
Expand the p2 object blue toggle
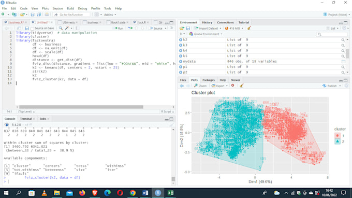tap(181, 73)
